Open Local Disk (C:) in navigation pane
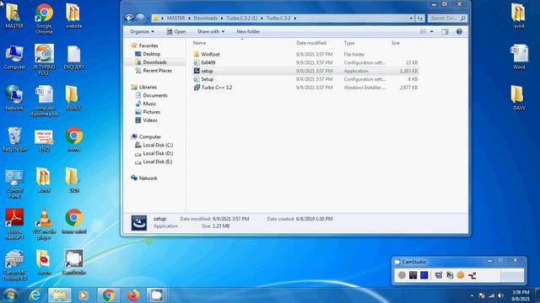Screen dimensions: 540x303 pyautogui.click(x=158, y=145)
